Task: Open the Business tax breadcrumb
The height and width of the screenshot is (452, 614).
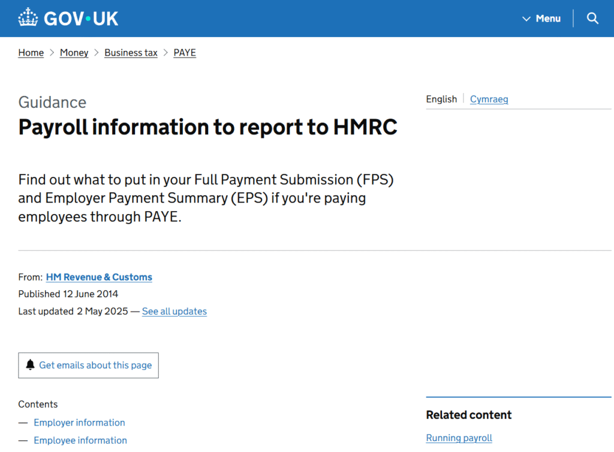Action: click(131, 53)
